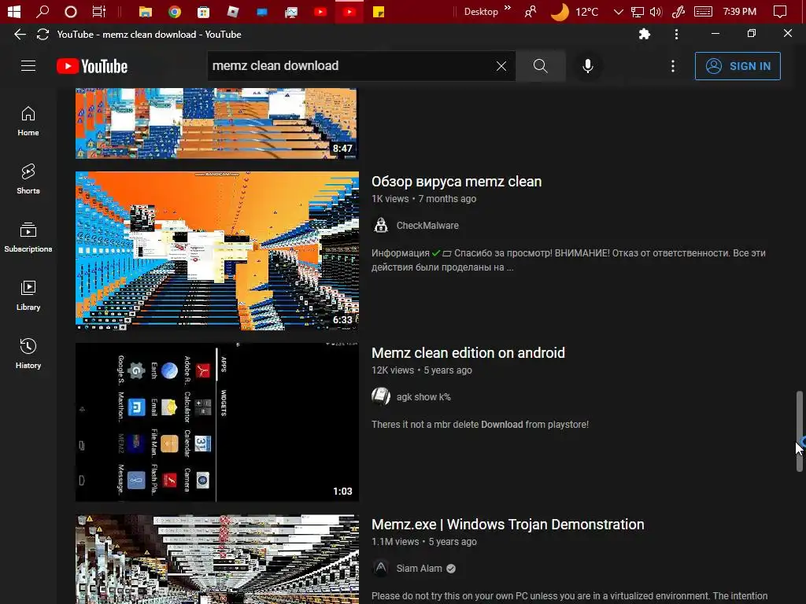Open 'Memz clean edition on android' title

point(468,353)
